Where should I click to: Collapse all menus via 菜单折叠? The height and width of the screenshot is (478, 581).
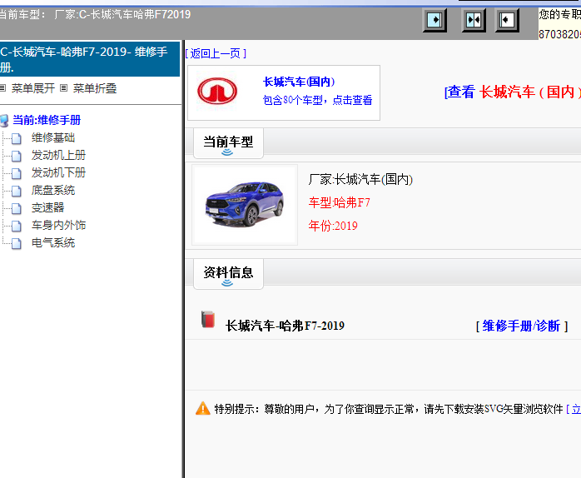pos(95,88)
